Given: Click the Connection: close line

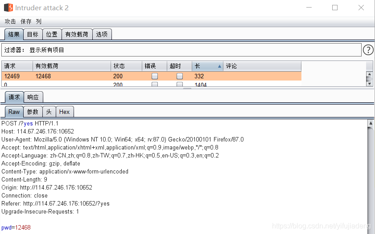Looking at the screenshot, I should point(25,196).
